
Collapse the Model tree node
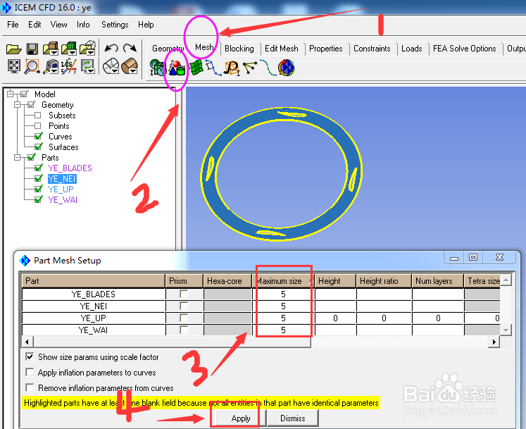11,94
